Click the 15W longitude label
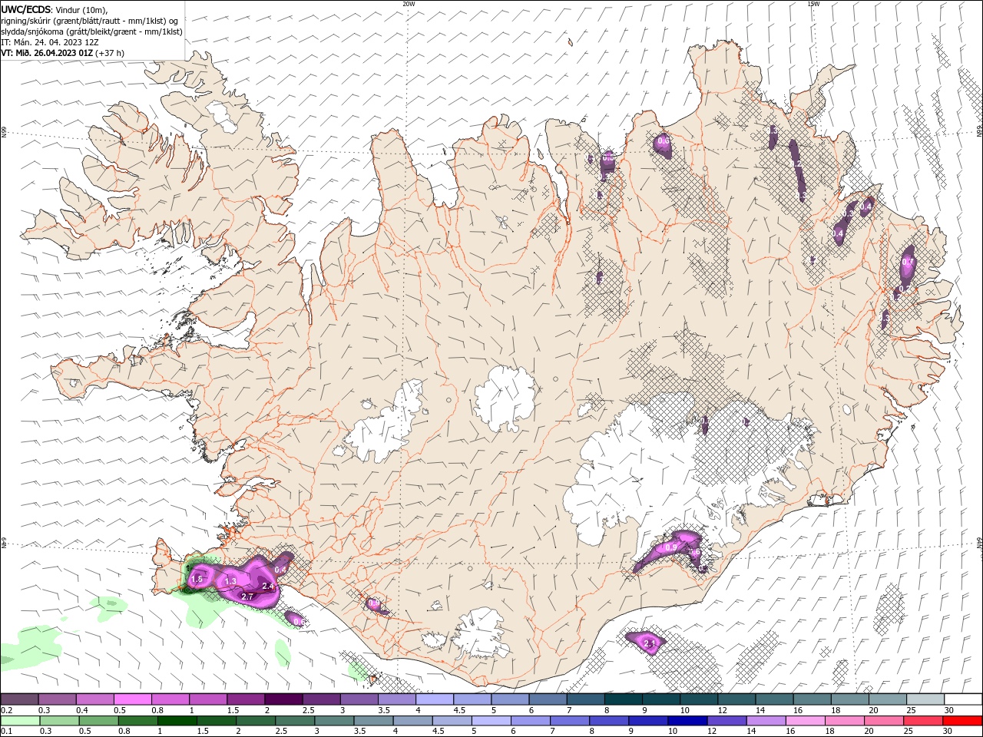Image resolution: width=983 pixels, height=737 pixels. point(813,4)
